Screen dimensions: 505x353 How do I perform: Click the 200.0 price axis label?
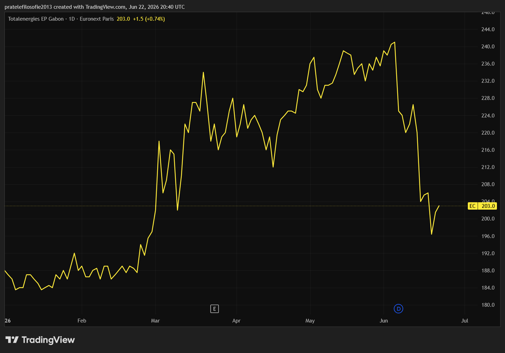[488, 219]
